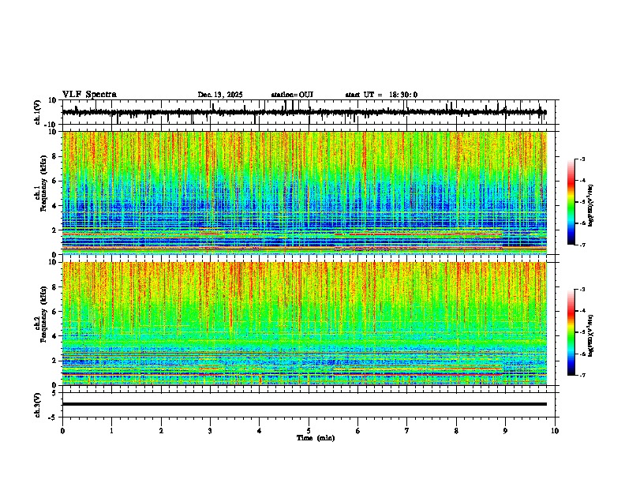625x483 pixels.
Task: Click time axis tick label "1"
Action: click(111, 431)
